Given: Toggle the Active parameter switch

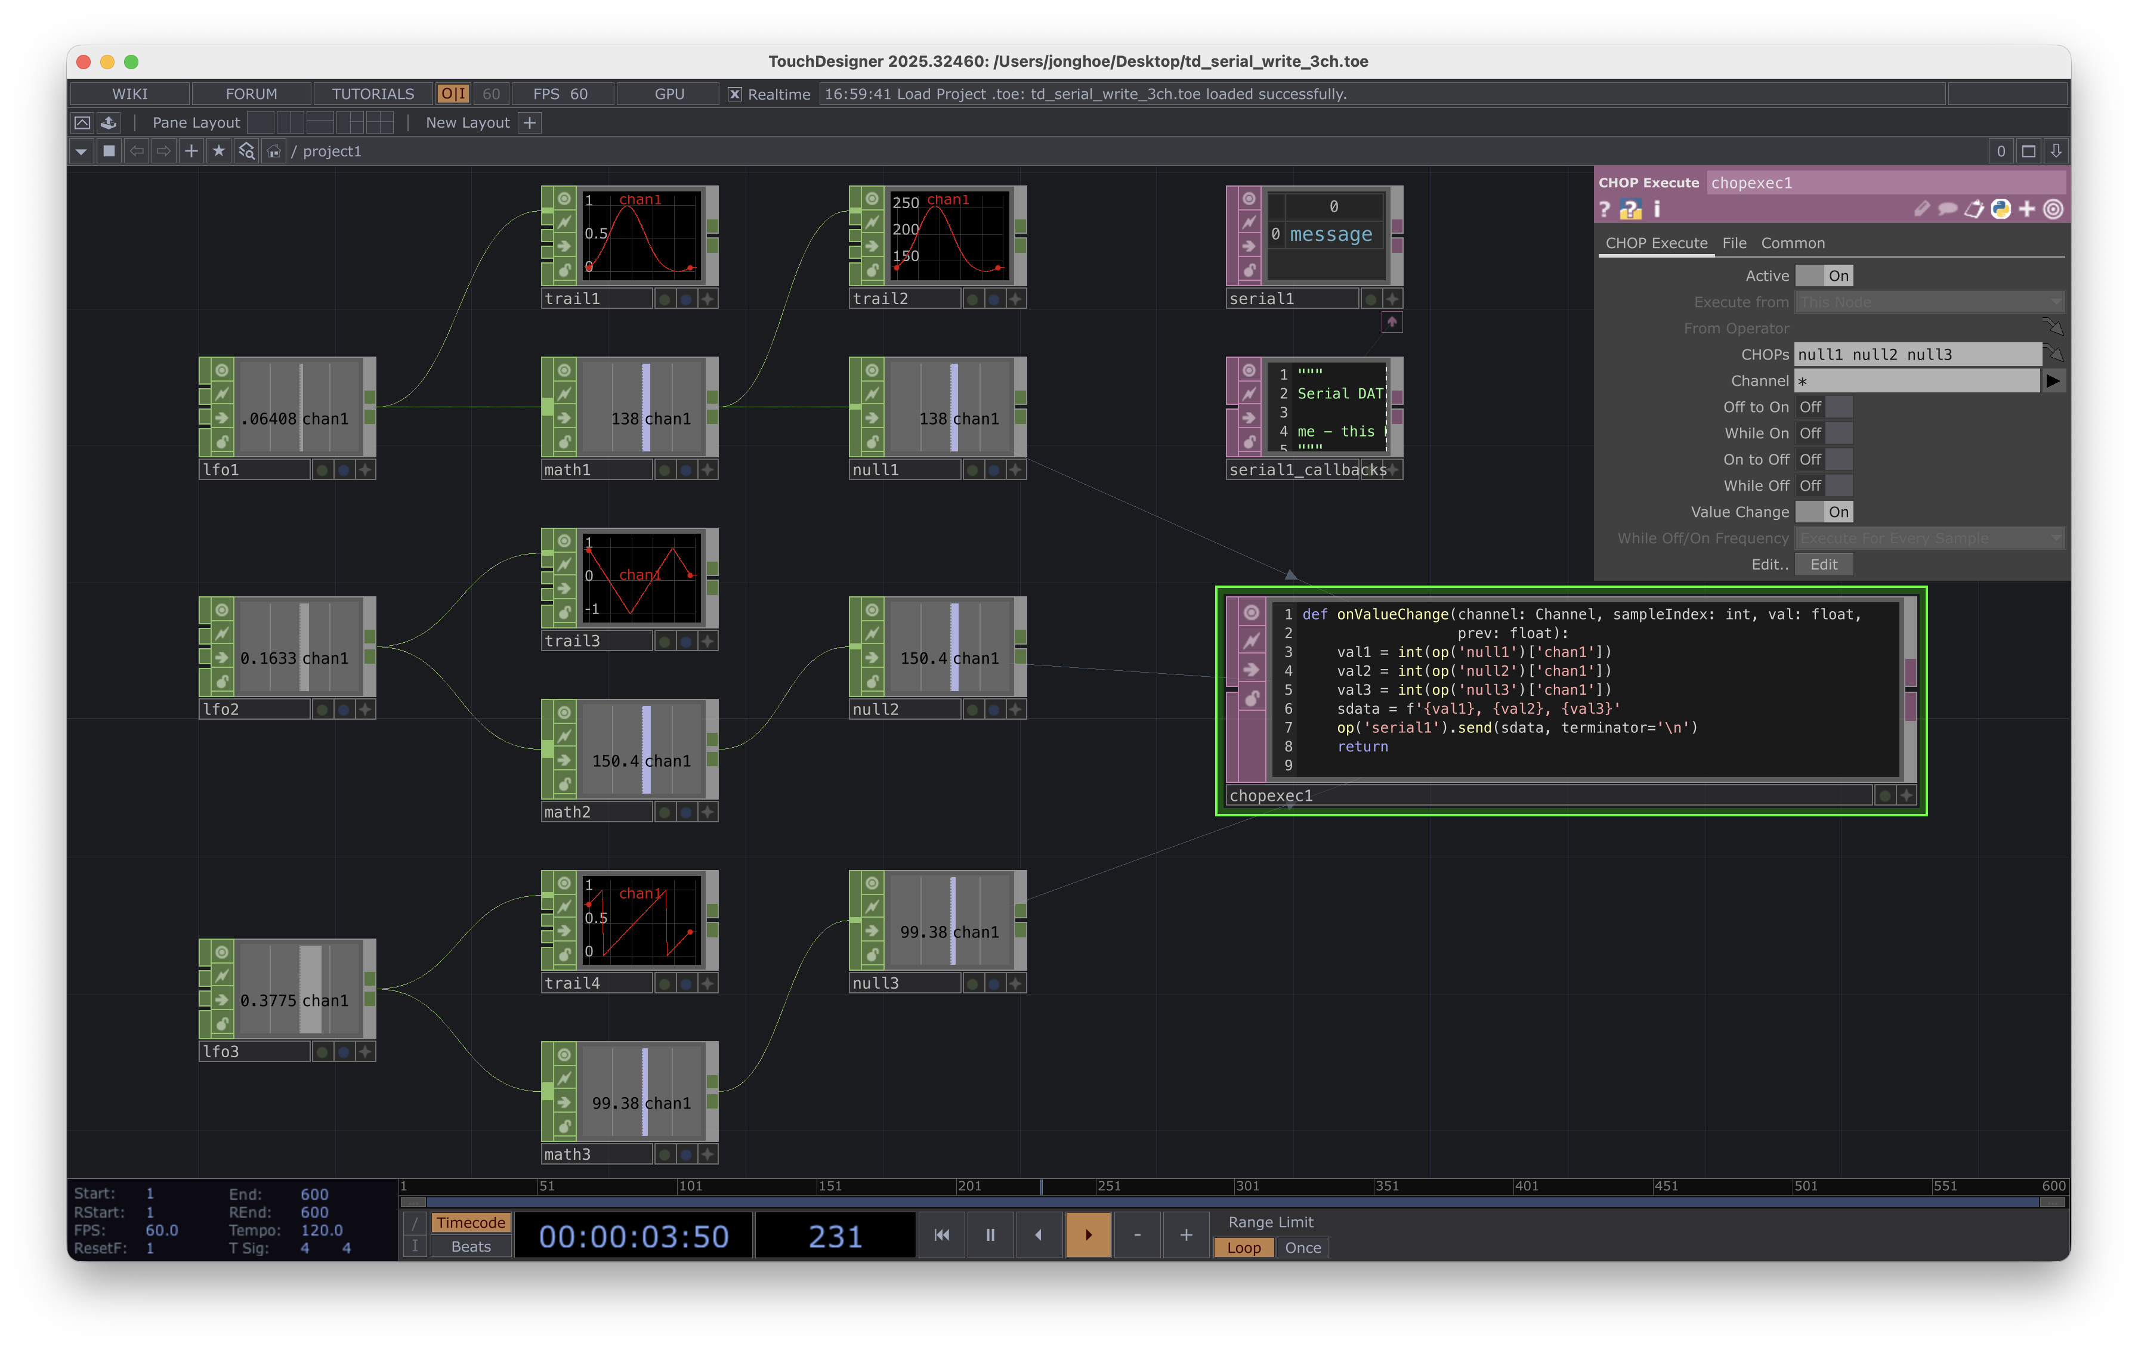Looking at the screenshot, I should tap(1824, 276).
